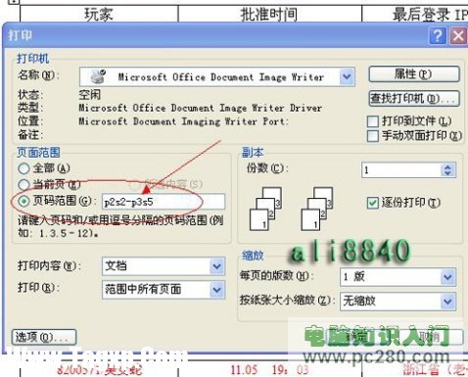Select the 全部 radio button
468x377 pixels.
(x=23, y=168)
